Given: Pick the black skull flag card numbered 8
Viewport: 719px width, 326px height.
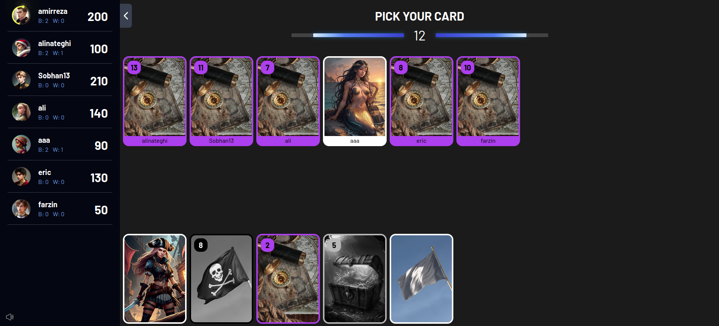Looking at the screenshot, I should (x=221, y=279).
